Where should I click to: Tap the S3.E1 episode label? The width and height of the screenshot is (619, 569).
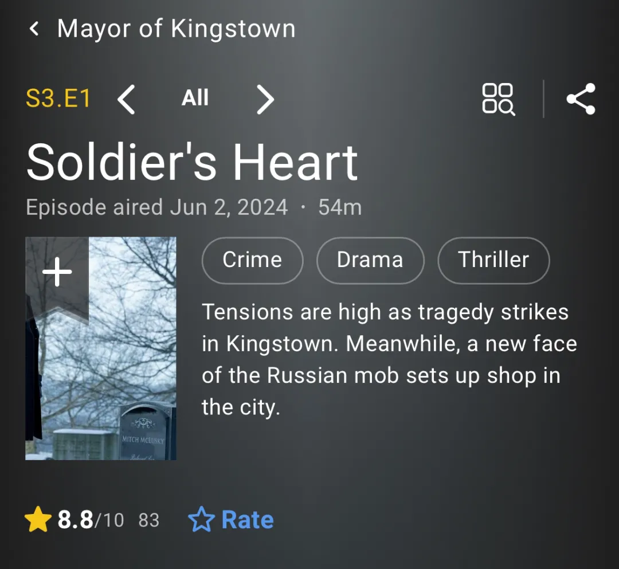[x=58, y=99]
